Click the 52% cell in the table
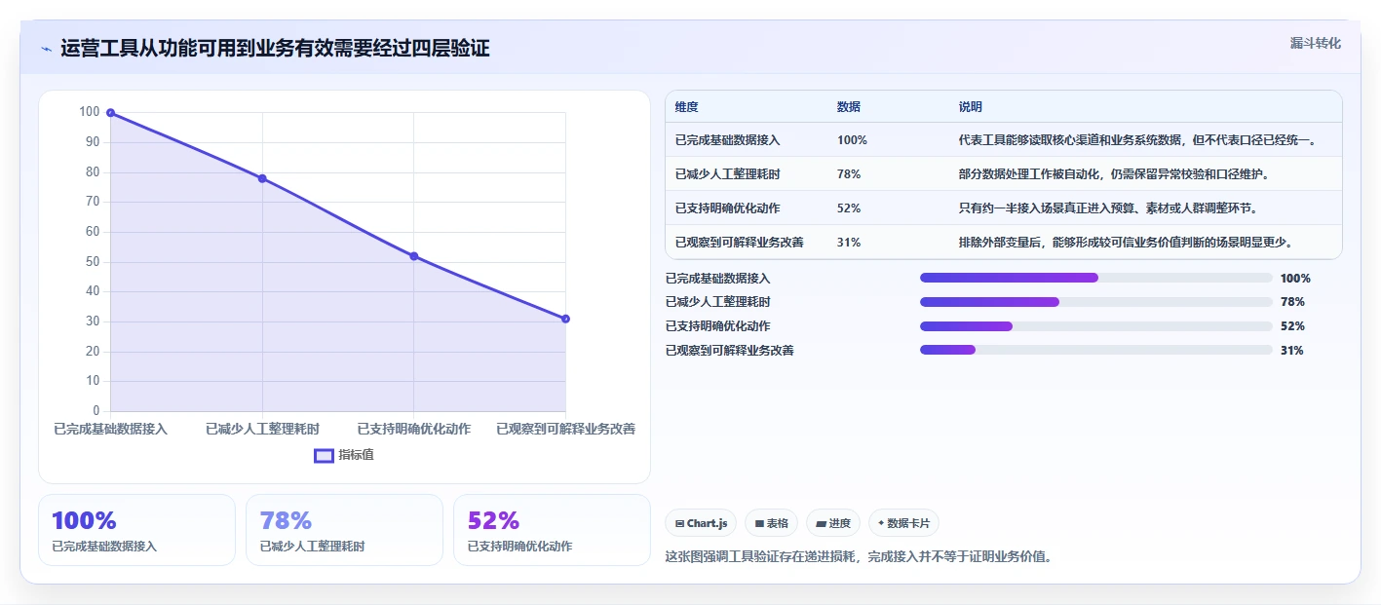 coord(848,208)
